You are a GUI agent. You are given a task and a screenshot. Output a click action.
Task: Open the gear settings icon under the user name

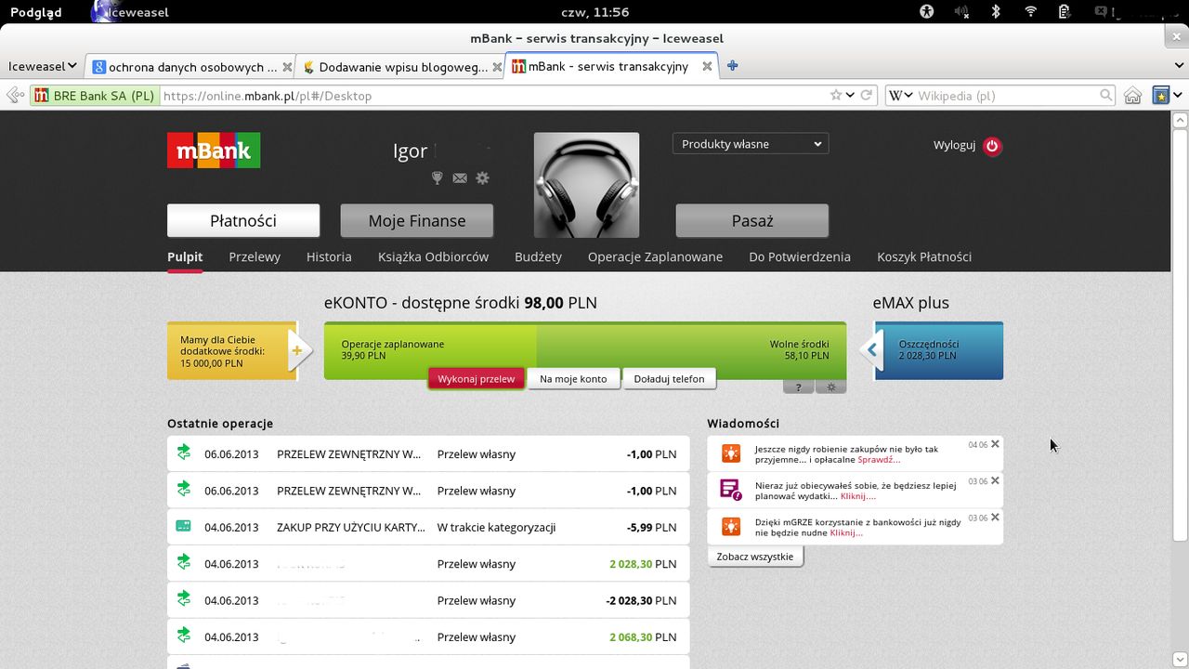click(x=482, y=177)
